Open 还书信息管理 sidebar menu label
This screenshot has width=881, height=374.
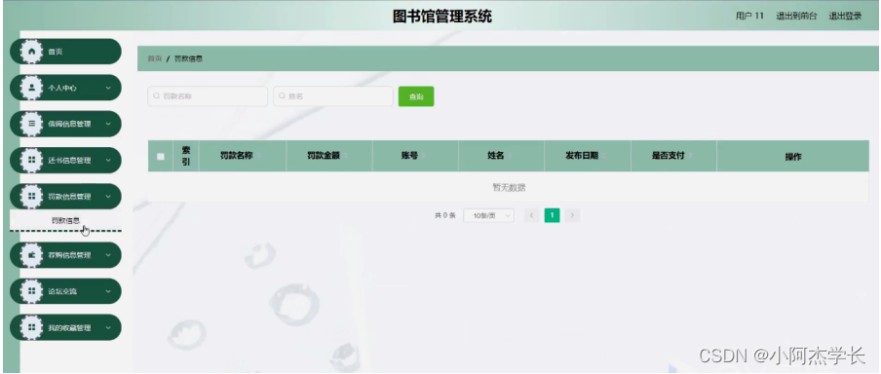coord(69,160)
